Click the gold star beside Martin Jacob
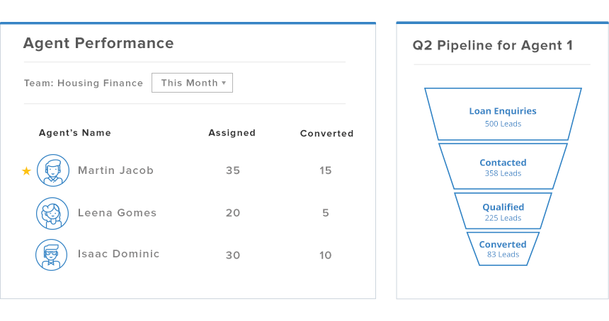Screen dimensions: 609x321 click(x=27, y=171)
